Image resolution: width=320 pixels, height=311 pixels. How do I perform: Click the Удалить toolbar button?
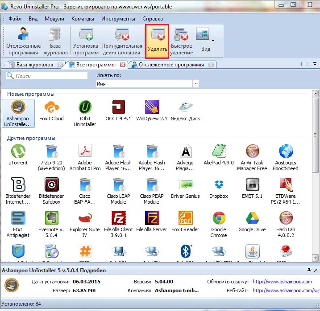[157, 41]
